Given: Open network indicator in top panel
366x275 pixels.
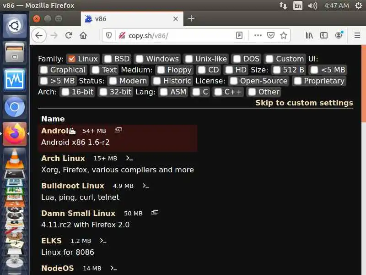Looking at the screenshot, I should (x=283, y=5).
